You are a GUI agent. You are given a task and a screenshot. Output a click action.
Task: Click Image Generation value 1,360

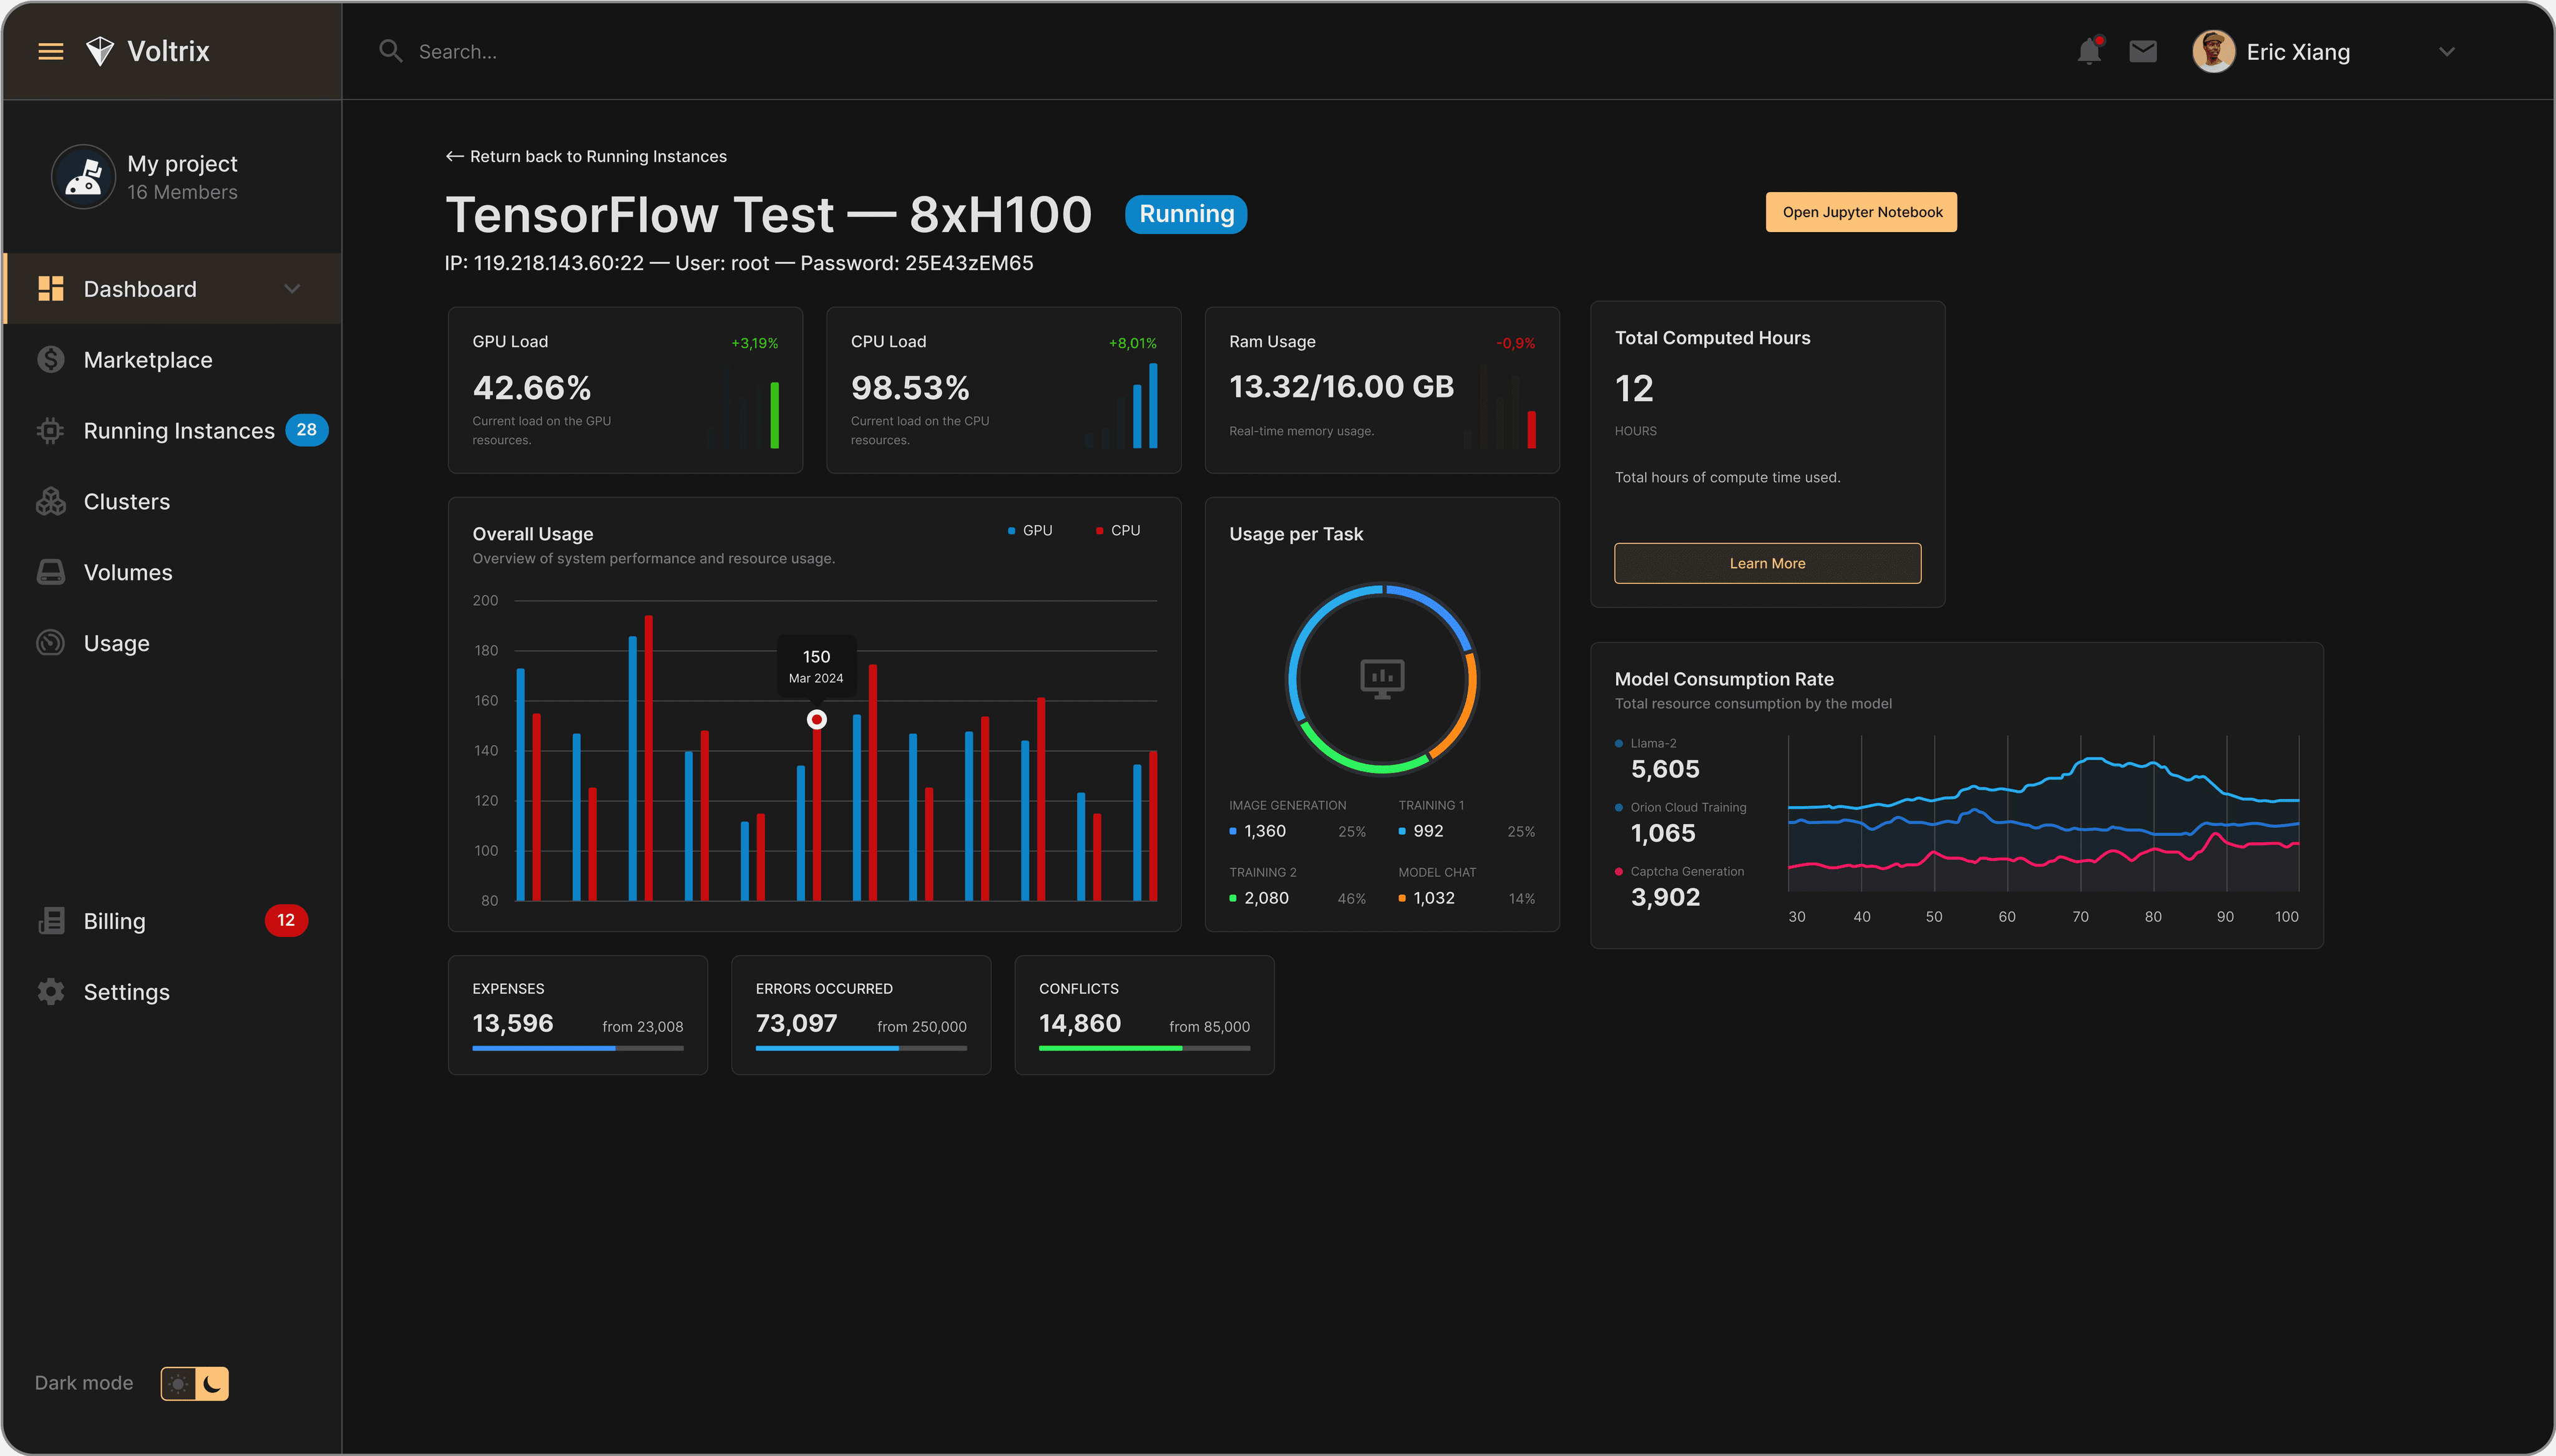(x=1265, y=831)
